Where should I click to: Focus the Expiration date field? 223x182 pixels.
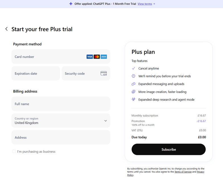(36, 74)
